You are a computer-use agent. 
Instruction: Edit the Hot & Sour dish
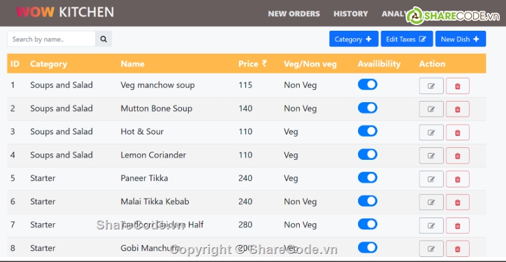431,132
